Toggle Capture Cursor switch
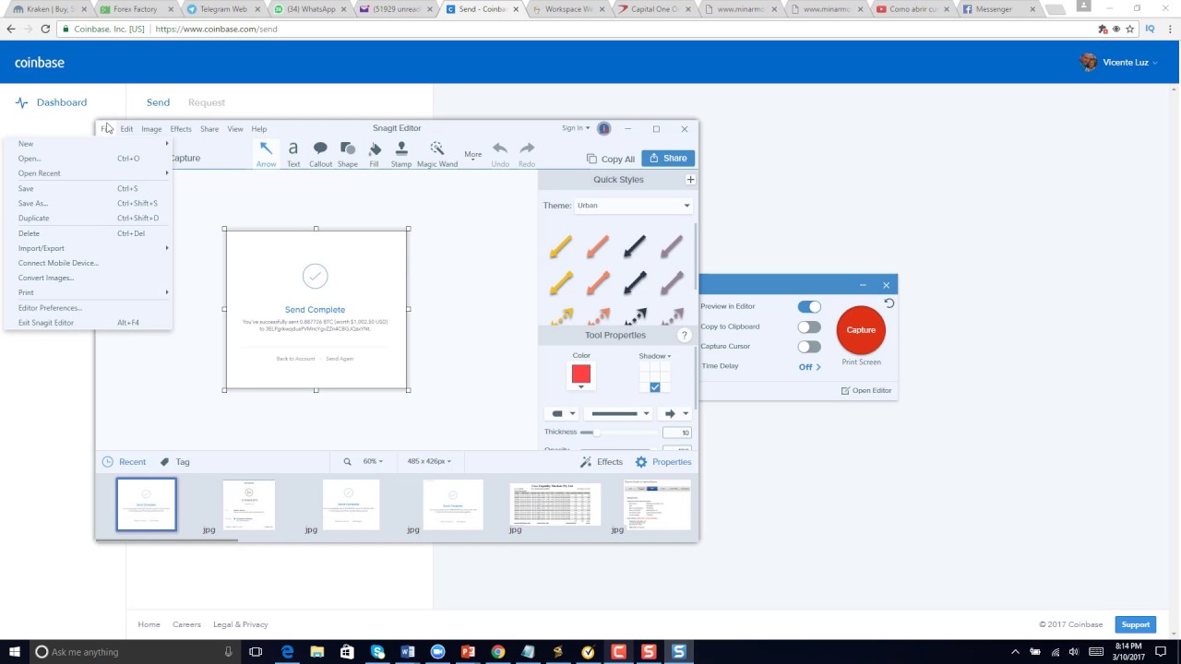 (809, 347)
